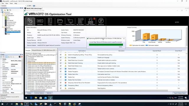Open the References icon
This screenshot has height=106, width=189.
coord(101,21)
